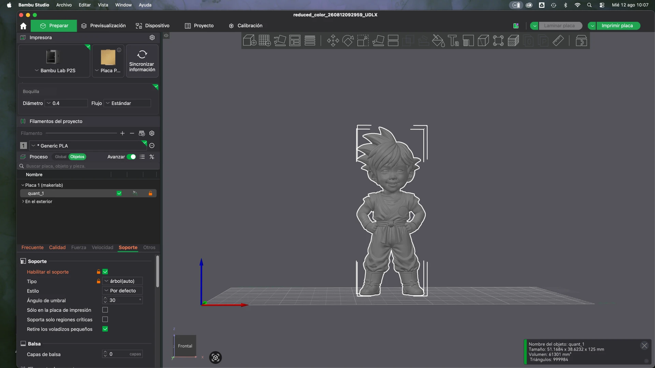Open printer settings gear icon
Screen dimensions: 655x368
coord(152,37)
